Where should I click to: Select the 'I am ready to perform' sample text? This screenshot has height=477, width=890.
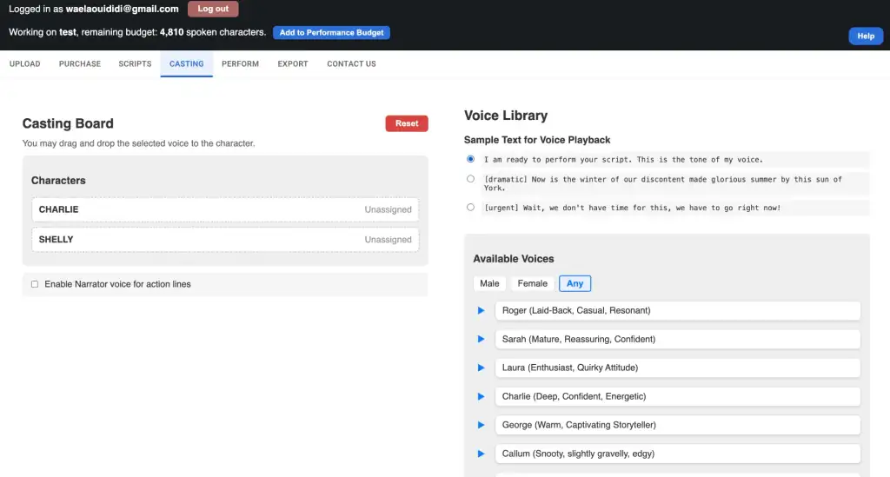click(x=470, y=159)
